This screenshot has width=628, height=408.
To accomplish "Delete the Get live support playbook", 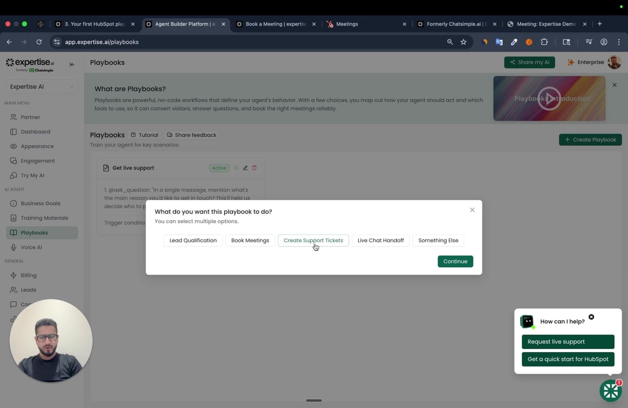I will tap(254, 168).
